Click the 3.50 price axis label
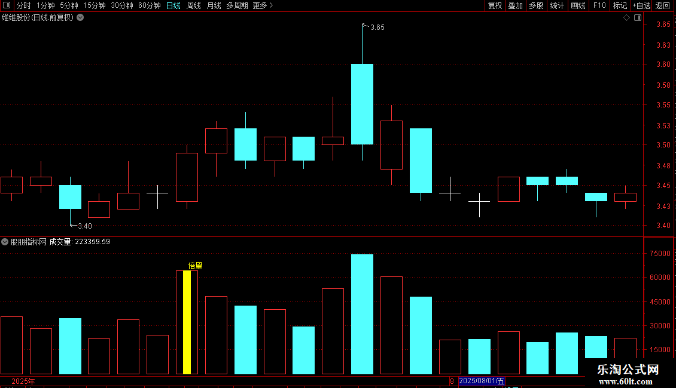The height and width of the screenshot is (388, 676). [x=663, y=145]
